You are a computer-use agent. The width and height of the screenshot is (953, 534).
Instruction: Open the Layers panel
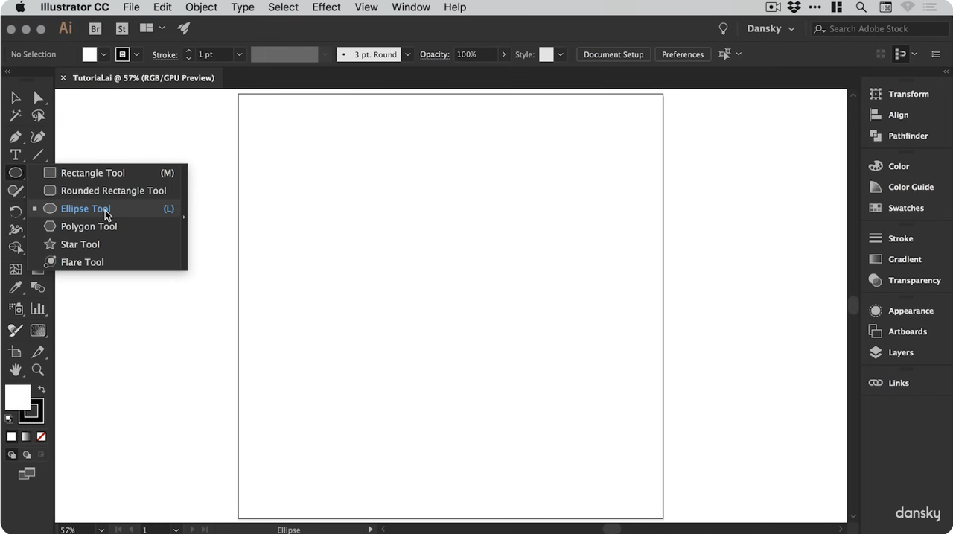[x=890, y=352]
